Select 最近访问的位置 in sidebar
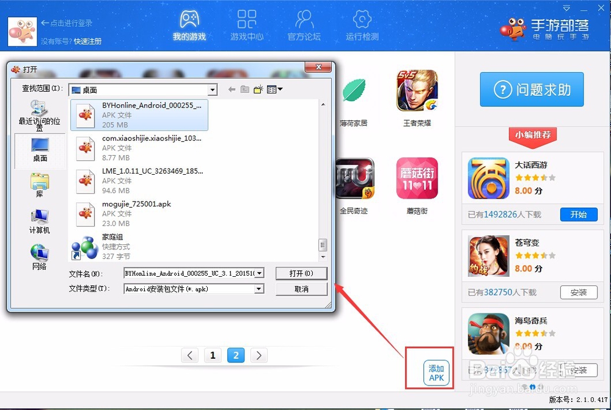Viewport: 611px width, 410px height. (39, 115)
